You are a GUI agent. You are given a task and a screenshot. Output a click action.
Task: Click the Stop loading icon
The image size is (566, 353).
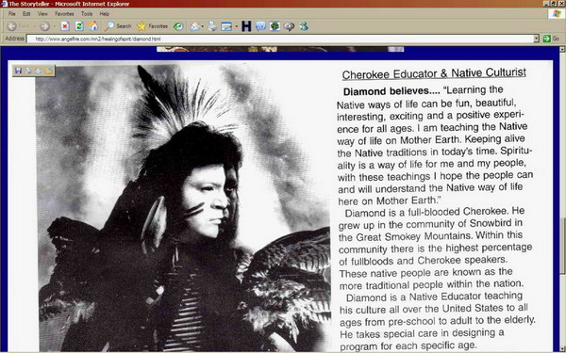[x=65, y=26]
